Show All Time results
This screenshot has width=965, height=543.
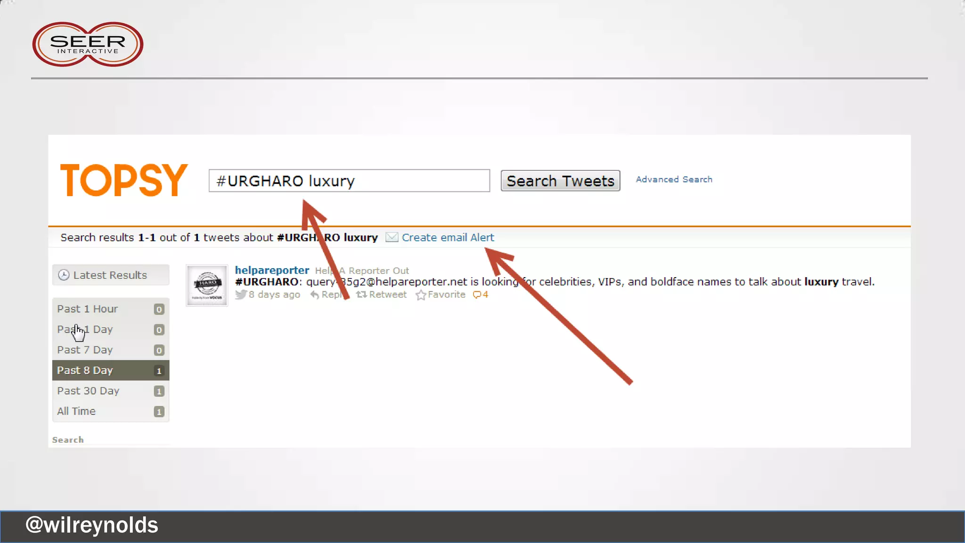click(76, 411)
